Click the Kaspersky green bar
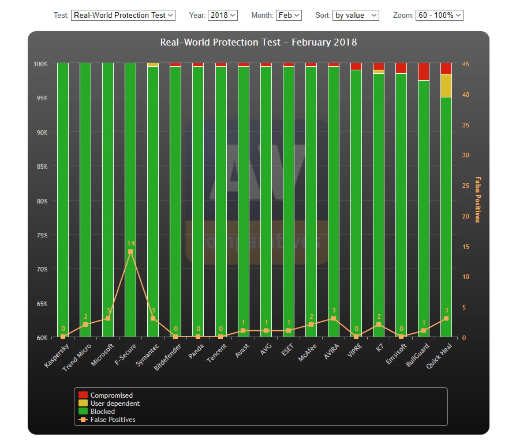 click(63, 199)
